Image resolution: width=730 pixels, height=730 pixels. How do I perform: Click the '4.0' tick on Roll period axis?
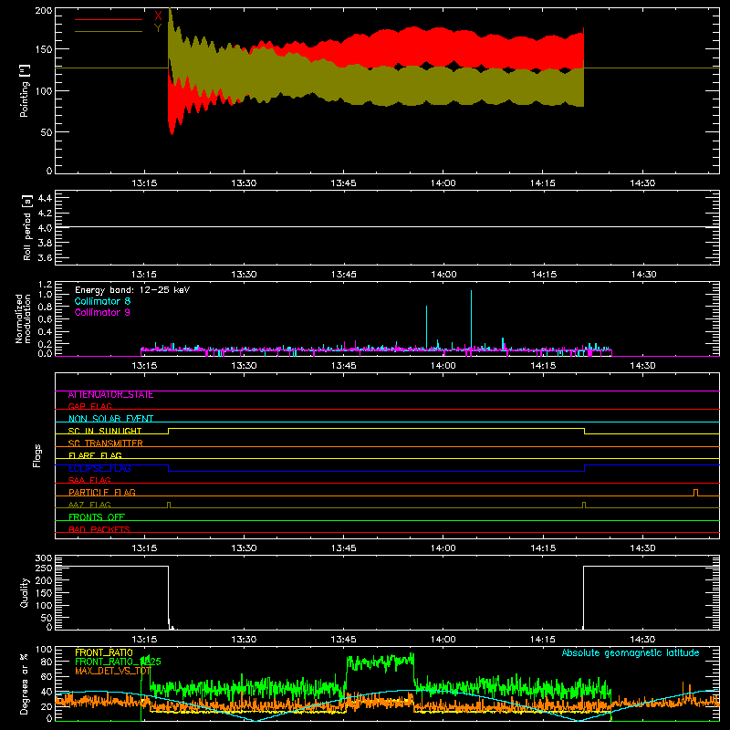click(45, 228)
